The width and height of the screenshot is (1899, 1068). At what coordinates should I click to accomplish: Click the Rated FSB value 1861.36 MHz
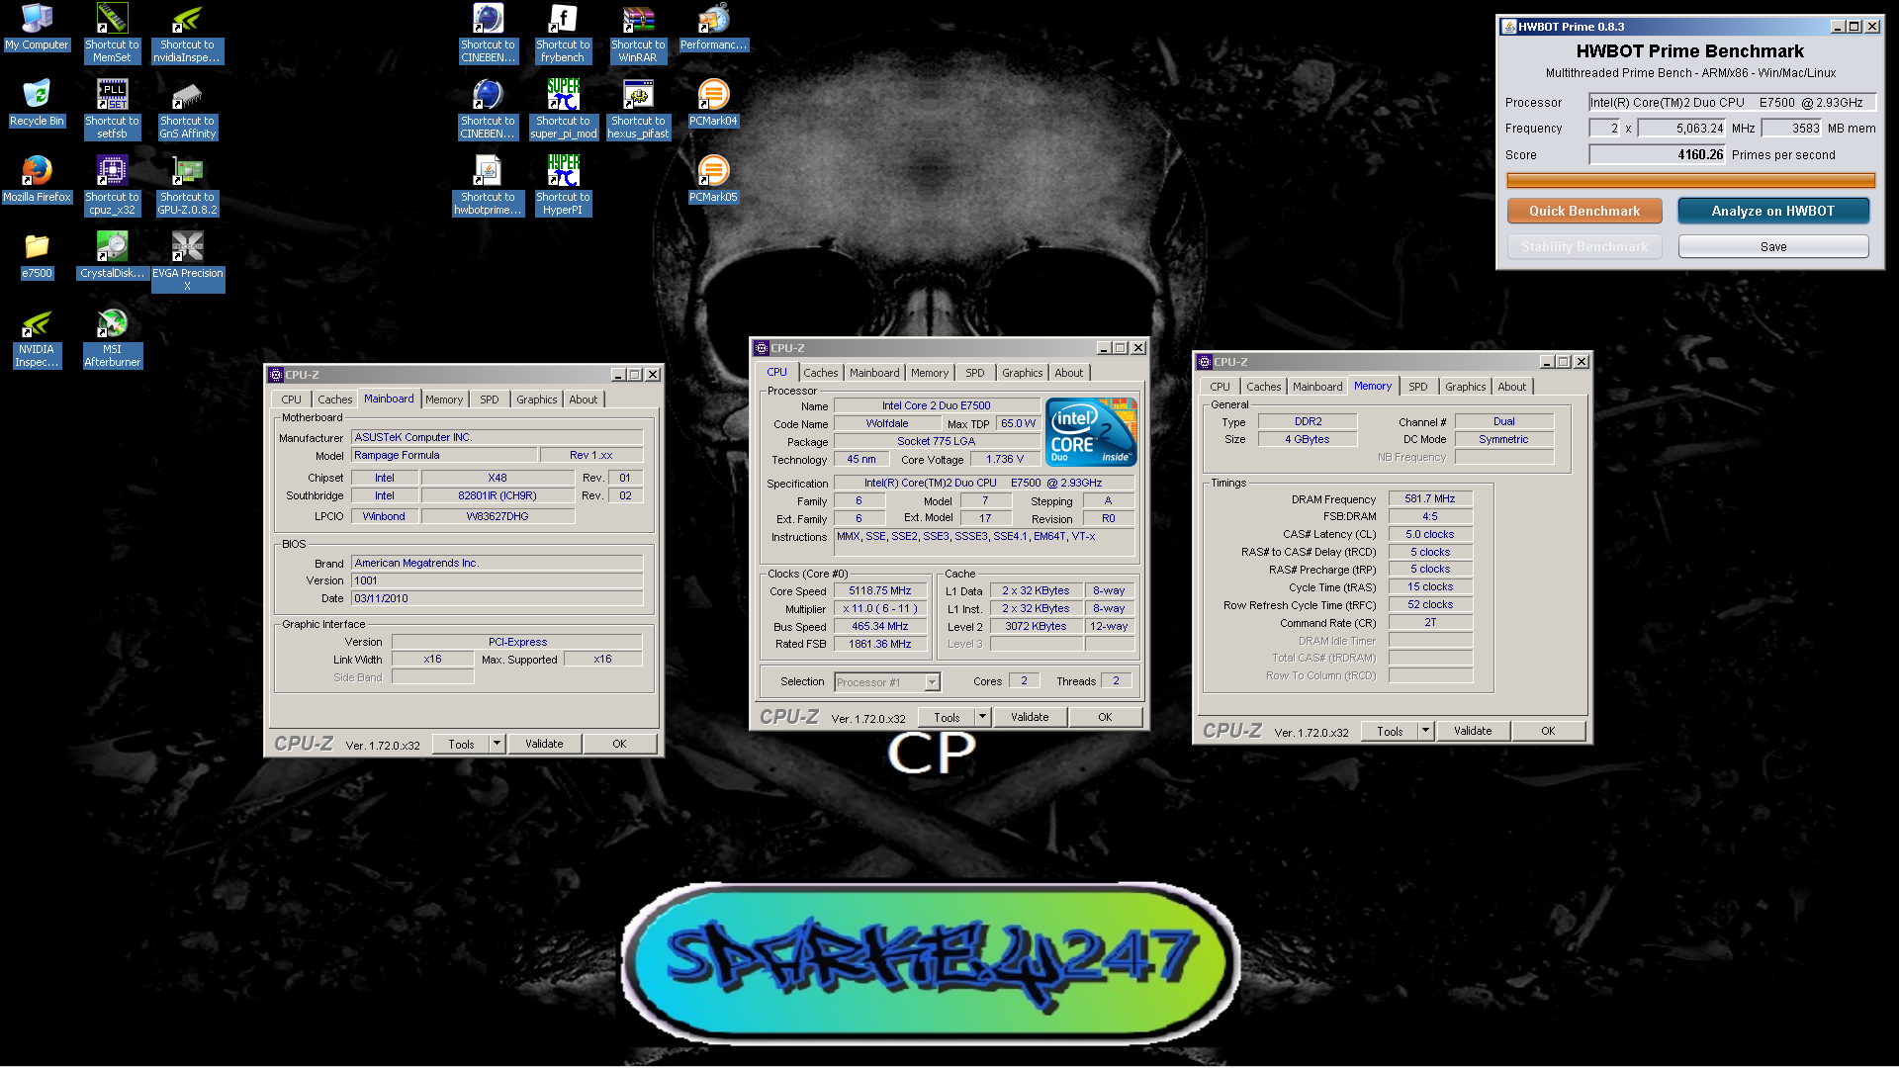click(x=880, y=645)
